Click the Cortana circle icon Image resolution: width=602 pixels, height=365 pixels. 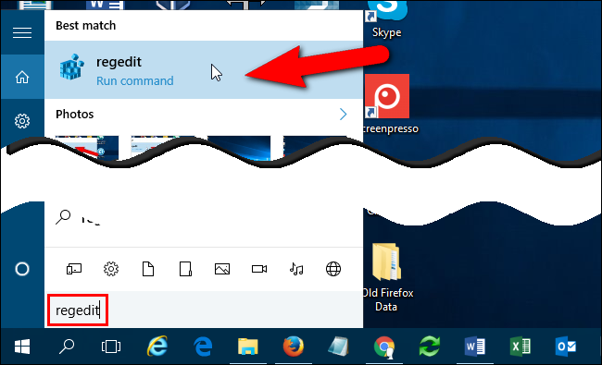pos(22,269)
